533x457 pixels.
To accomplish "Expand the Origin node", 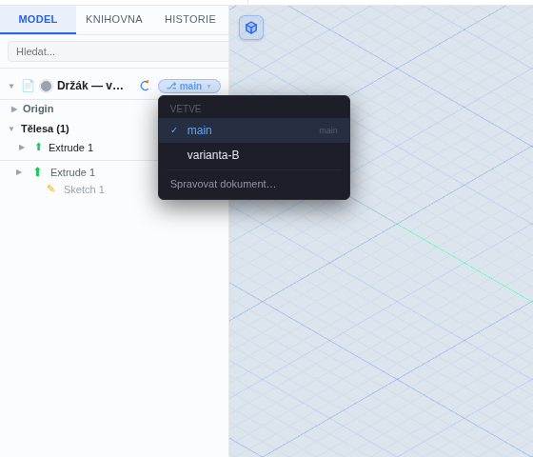I will coord(14,109).
